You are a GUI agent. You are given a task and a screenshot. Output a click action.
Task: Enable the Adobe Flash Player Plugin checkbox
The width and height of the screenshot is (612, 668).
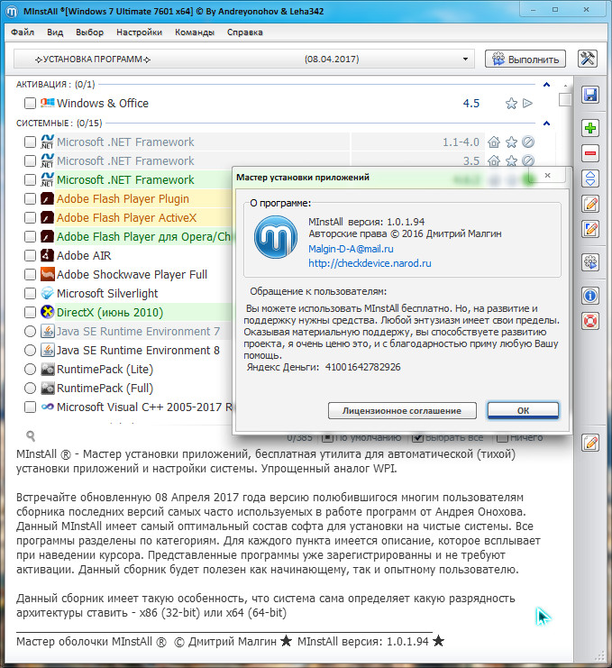(30, 198)
